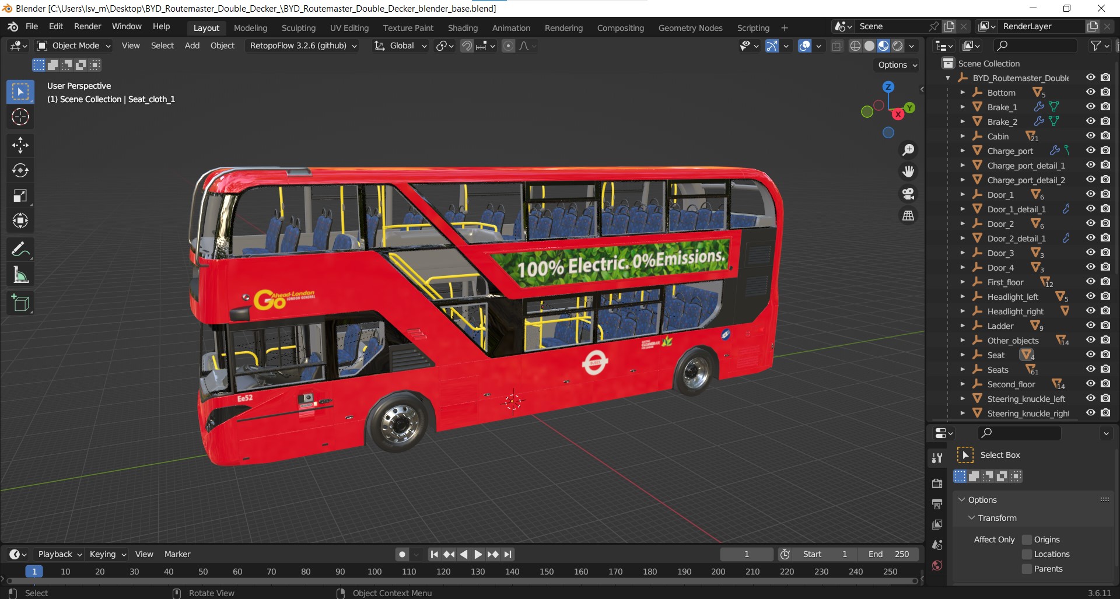Enable the Origins checkbox

coord(1027,540)
